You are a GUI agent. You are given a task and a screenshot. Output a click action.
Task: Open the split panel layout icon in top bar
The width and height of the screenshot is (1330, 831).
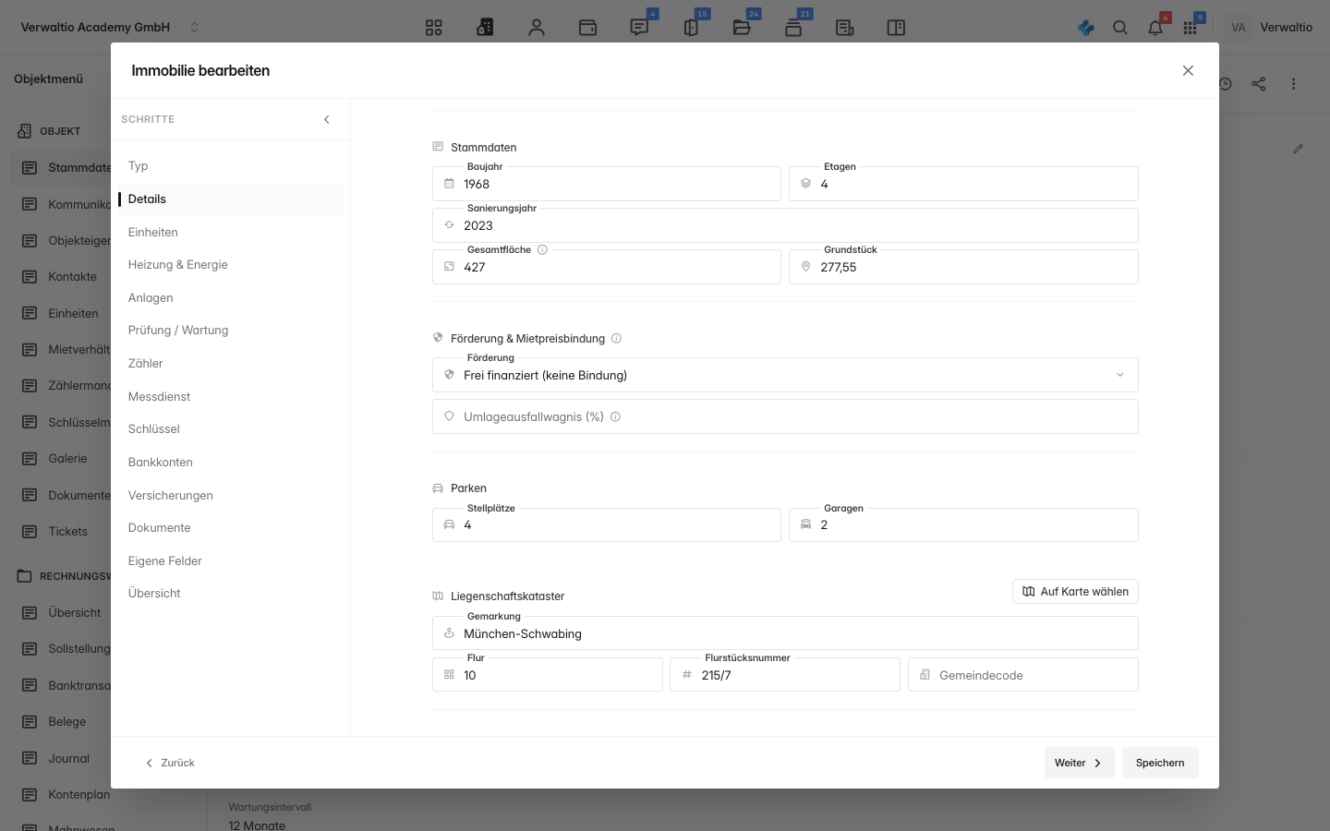(x=896, y=28)
